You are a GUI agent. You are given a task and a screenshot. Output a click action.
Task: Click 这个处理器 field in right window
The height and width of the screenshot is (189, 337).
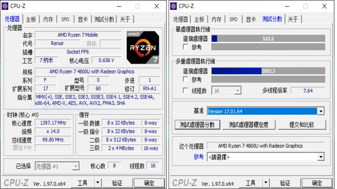266,146
